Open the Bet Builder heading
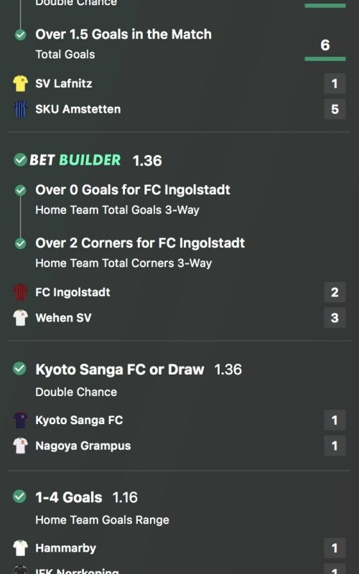 coord(75,160)
